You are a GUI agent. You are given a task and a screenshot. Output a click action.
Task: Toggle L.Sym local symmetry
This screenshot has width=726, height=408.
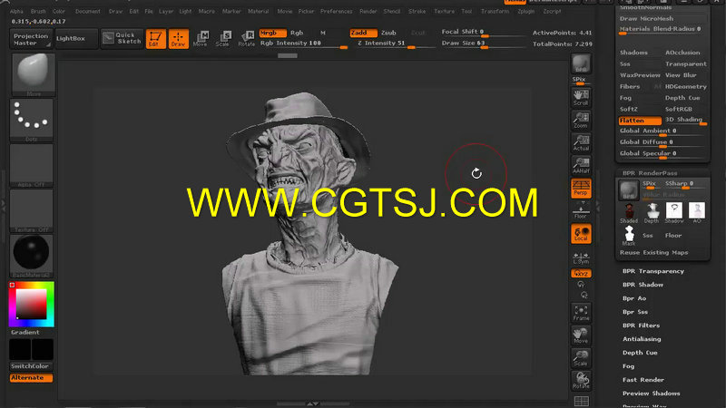pos(581,257)
